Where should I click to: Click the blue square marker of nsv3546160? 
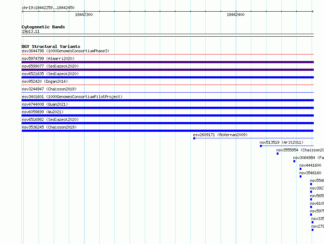[x=300, y=176]
